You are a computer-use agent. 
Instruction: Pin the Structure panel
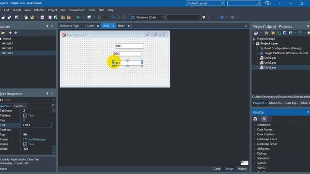(47, 26)
